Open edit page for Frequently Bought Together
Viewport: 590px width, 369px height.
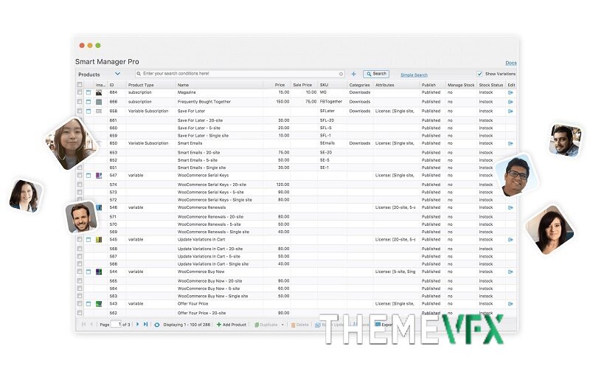510,102
